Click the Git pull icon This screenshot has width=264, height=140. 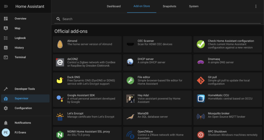click(201, 80)
